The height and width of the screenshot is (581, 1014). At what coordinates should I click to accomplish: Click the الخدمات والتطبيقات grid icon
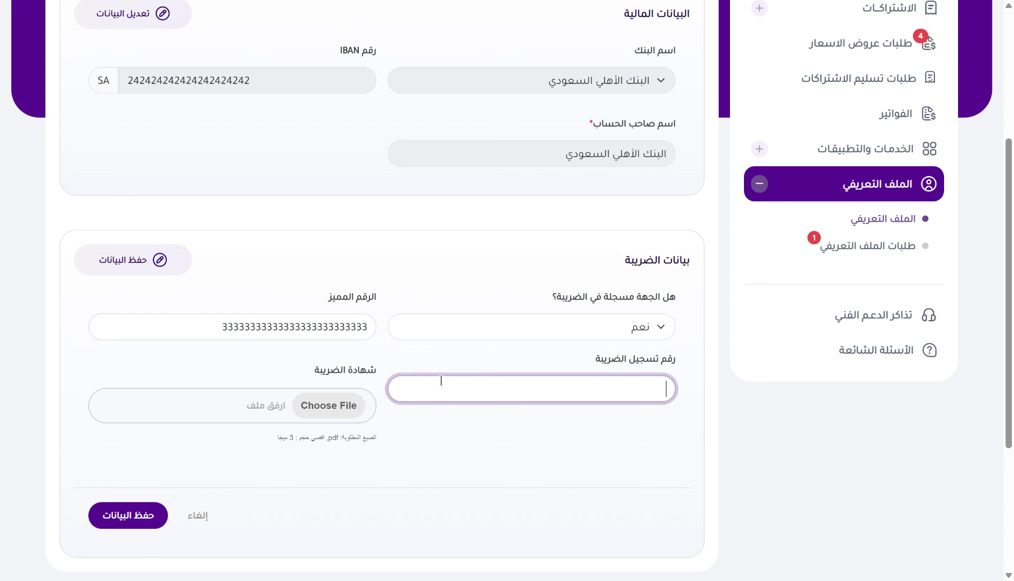pyautogui.click(x=930, y=148)
